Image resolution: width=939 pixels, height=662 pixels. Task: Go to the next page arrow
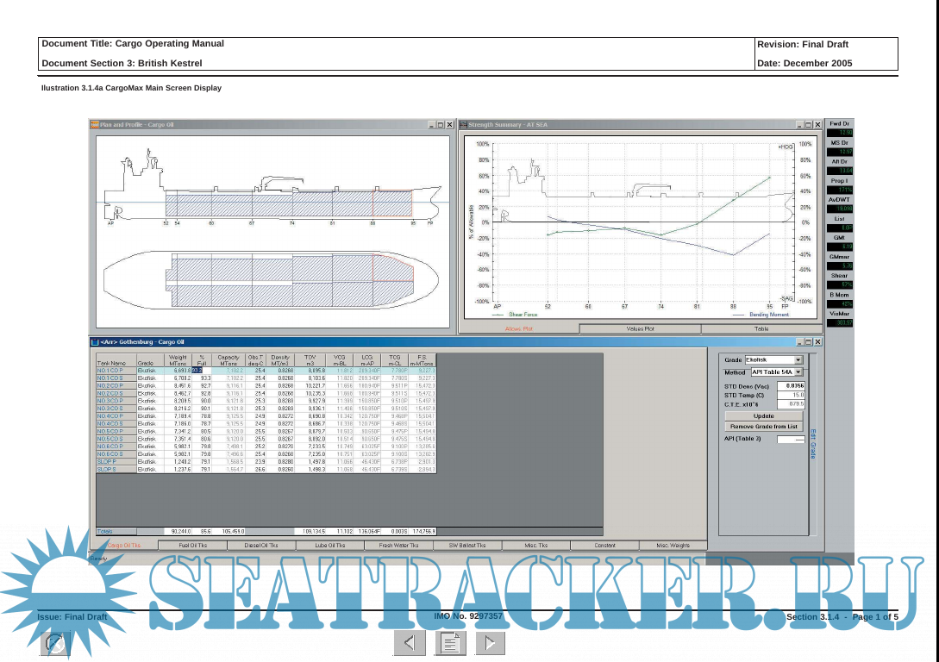tap(489, 642)
